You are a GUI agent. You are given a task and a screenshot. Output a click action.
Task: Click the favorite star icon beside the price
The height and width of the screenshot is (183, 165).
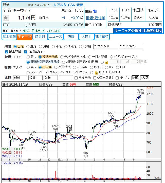pos(6,18)
